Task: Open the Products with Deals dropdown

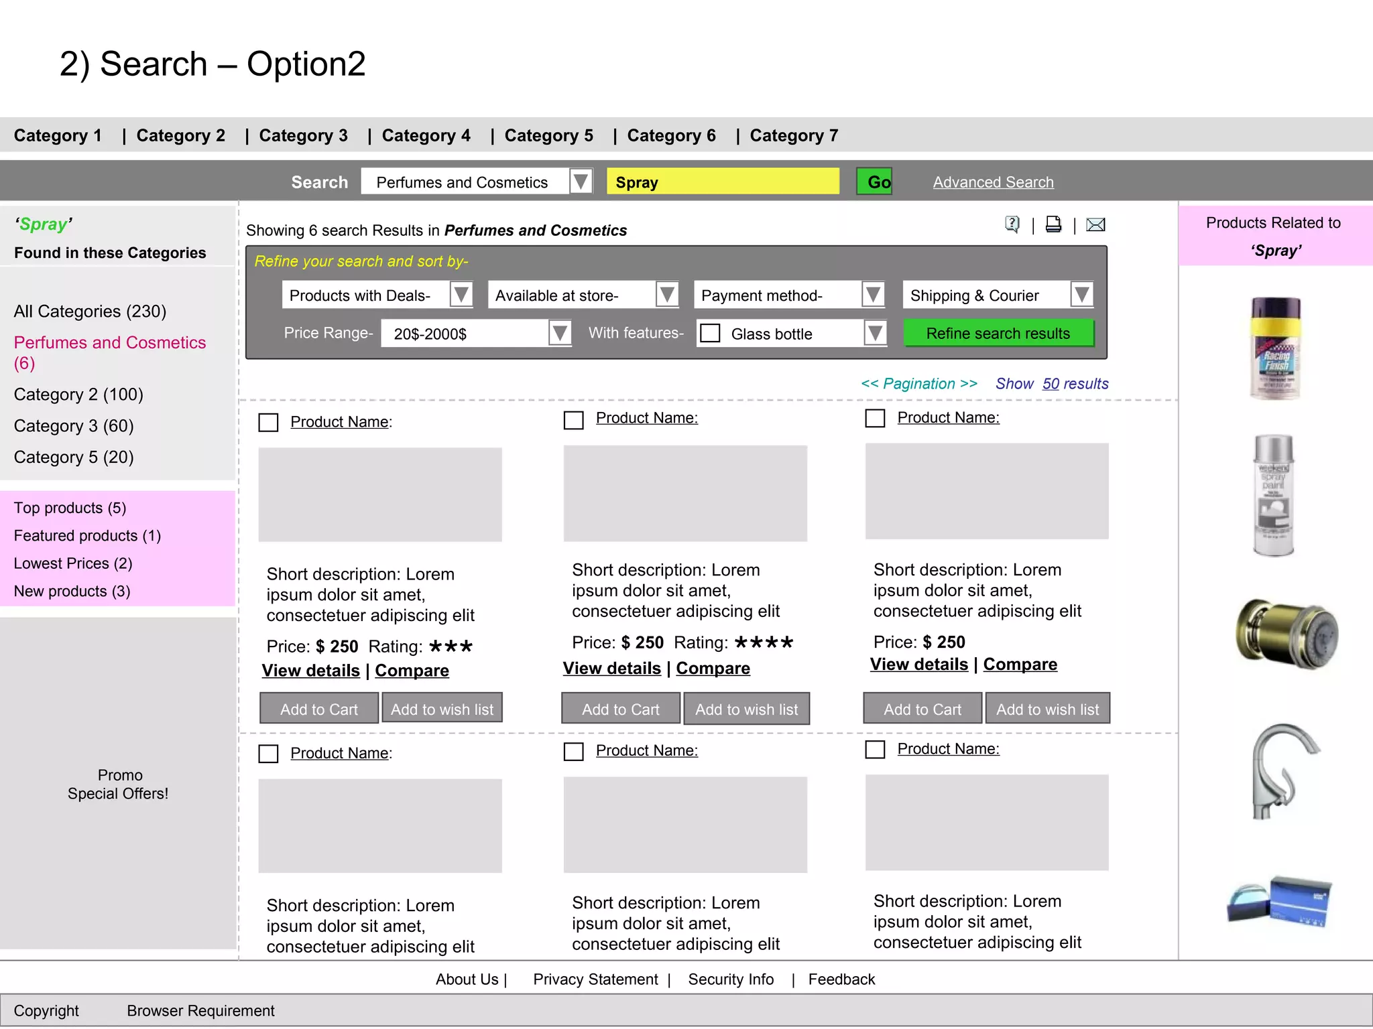Action: [x=461, y=295]
